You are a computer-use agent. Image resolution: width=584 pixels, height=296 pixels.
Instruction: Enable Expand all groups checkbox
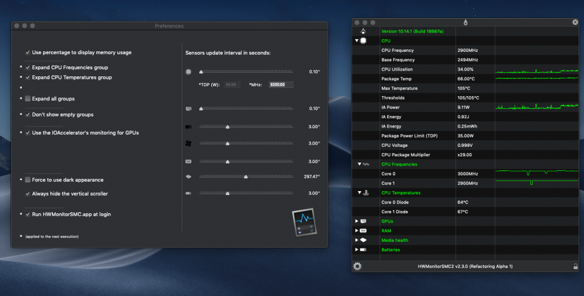coord(27,99)
